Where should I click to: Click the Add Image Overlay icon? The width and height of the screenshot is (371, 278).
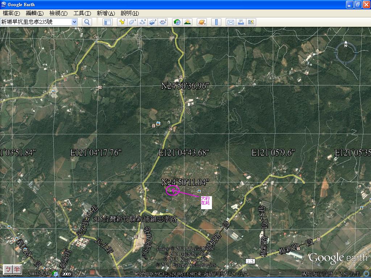click(153, 22)
